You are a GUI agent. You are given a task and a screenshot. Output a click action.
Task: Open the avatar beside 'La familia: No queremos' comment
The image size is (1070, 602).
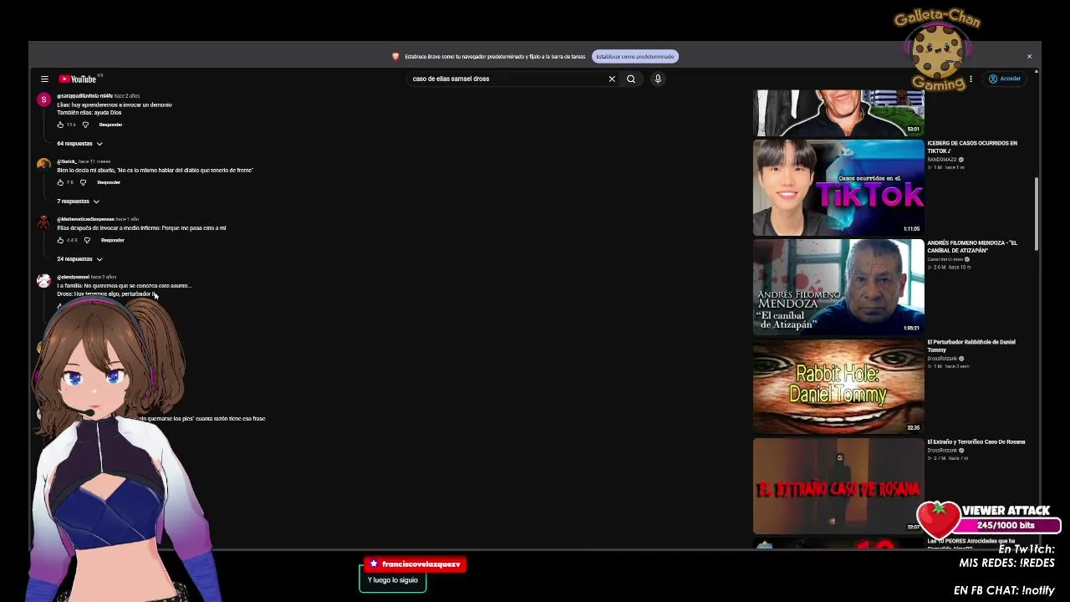(43, 280)
